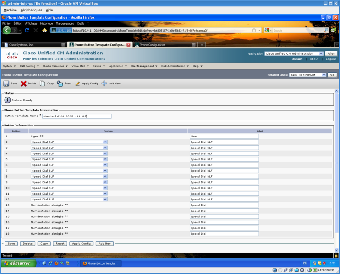Click Firefox Home icon in navigation bar

pyautogui.click(x=44, y=30)
